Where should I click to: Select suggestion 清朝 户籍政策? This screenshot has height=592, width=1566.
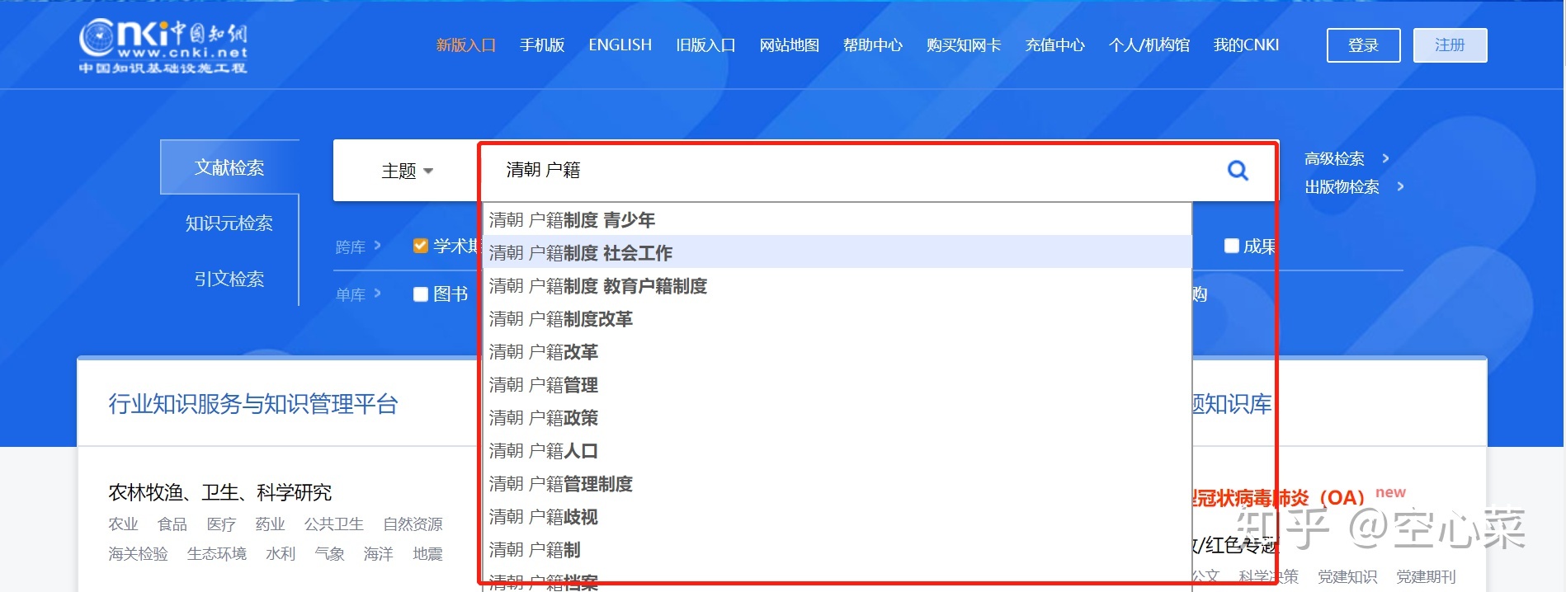(837, 417)
